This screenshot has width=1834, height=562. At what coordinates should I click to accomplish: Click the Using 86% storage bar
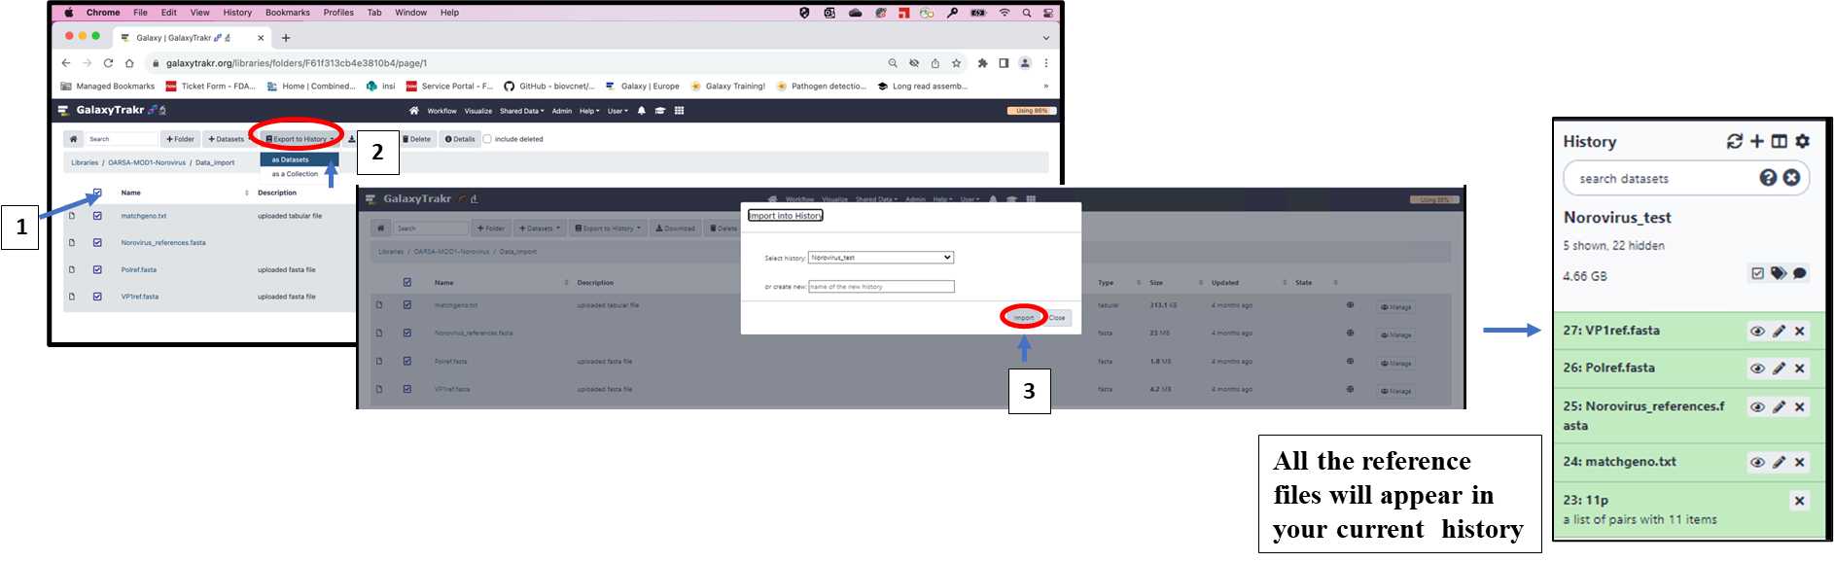click(x=1032, y=111)
